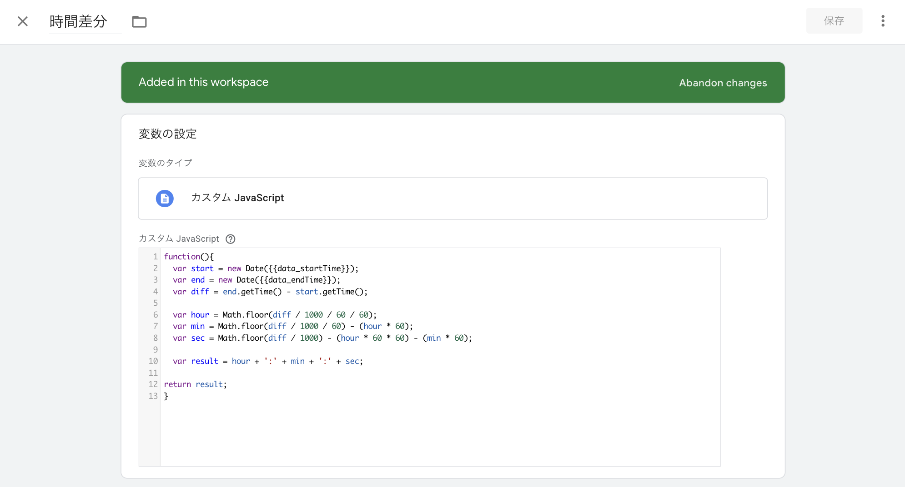Click the var result concatenation line
Image resolution: width=905 pixels, height=487 pixels.
[x=267, y=361]
